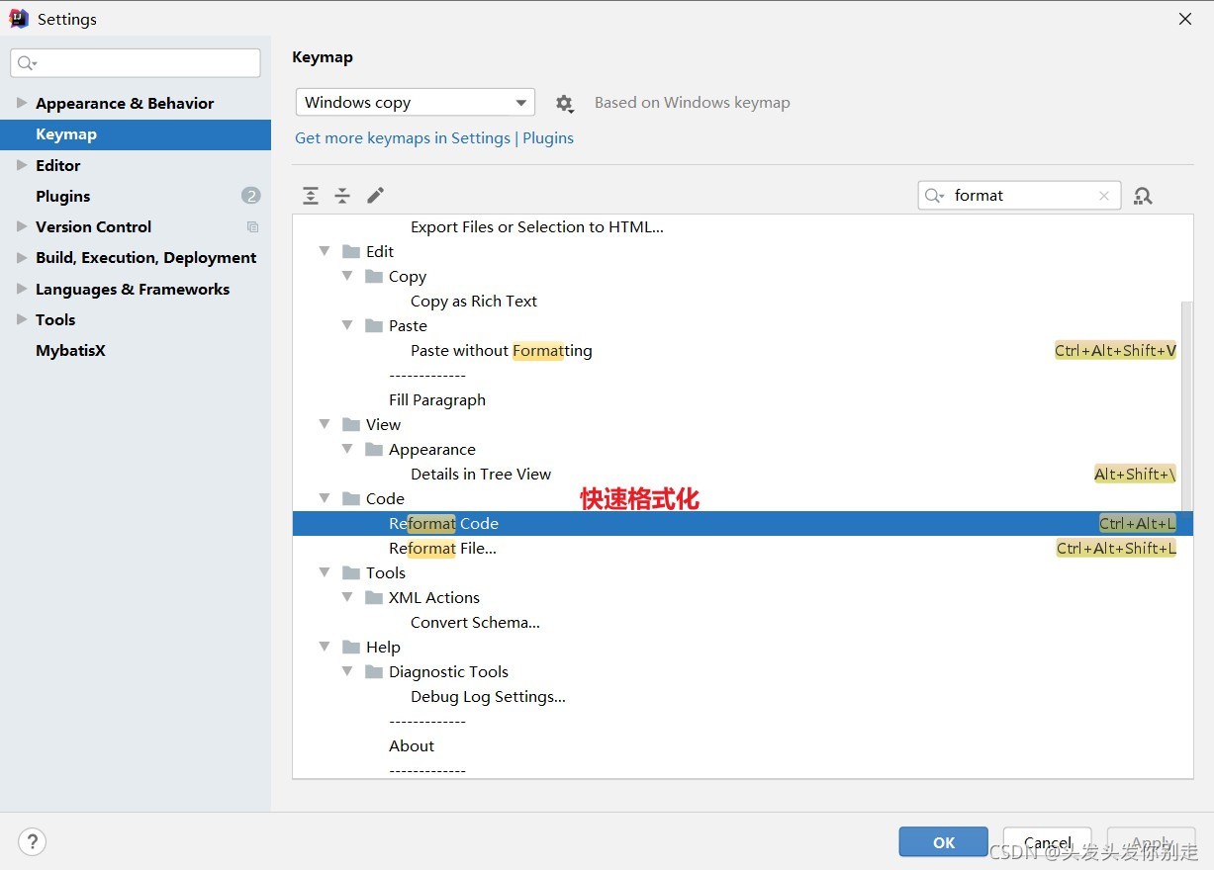Viewport: 1214px width, 870px height.
Task: Follow 'Get more keymaps in Settings | Plugins' link
Action: [x=434, y=138]
